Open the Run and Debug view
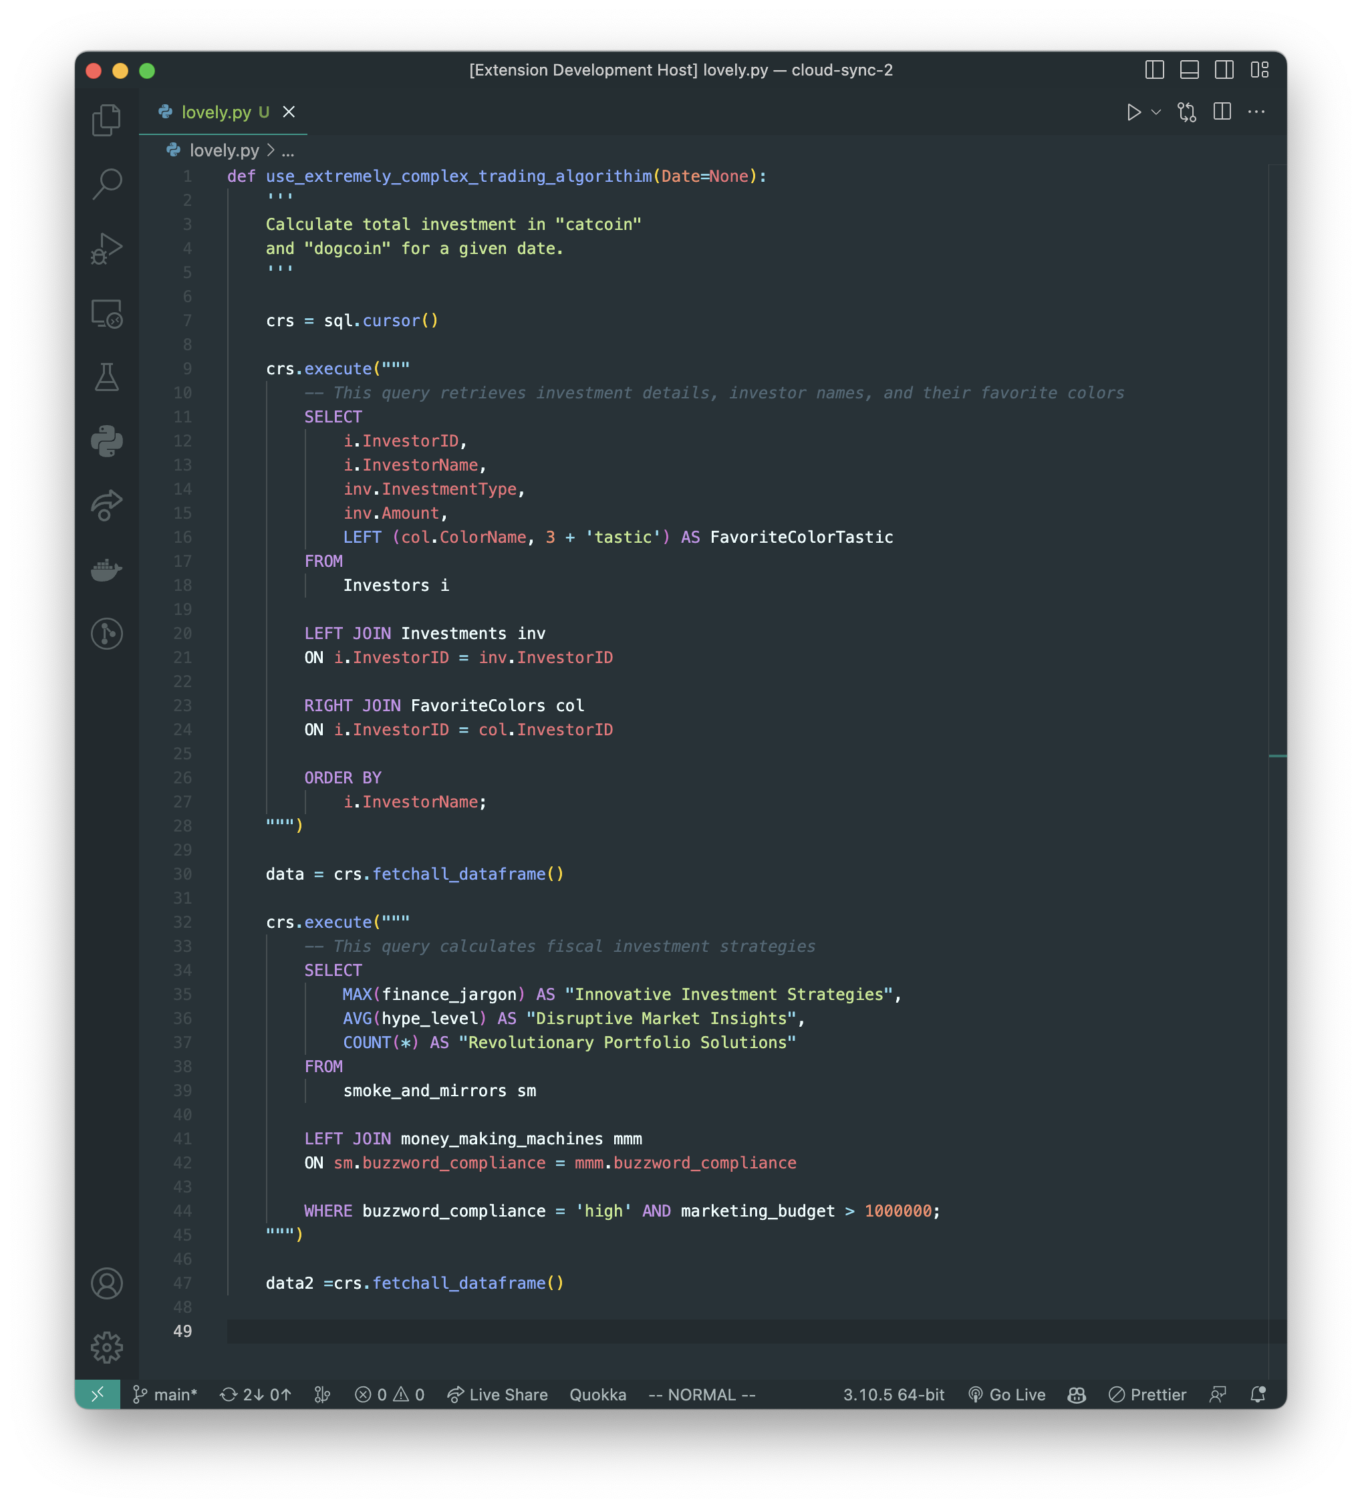This screenshot has width=1362, height=1508. tap(106, 249)
